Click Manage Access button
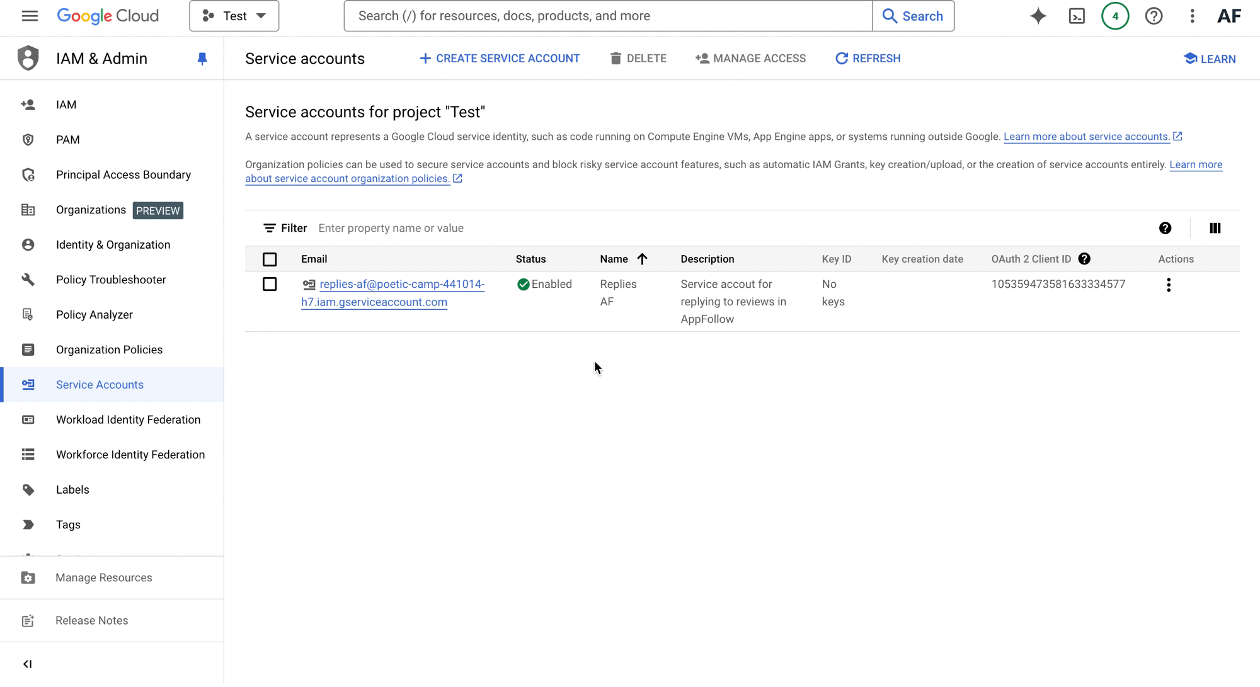The image size is (1260, 687). pos(750,59)
